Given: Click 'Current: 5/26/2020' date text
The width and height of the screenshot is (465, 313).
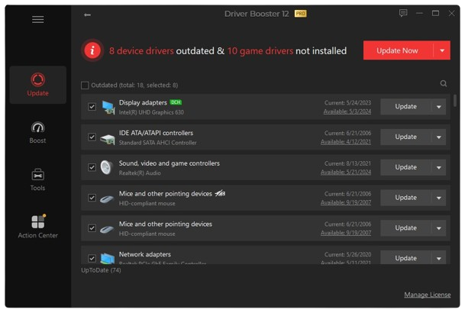Looking at the screenshot, I should [347, 255].
